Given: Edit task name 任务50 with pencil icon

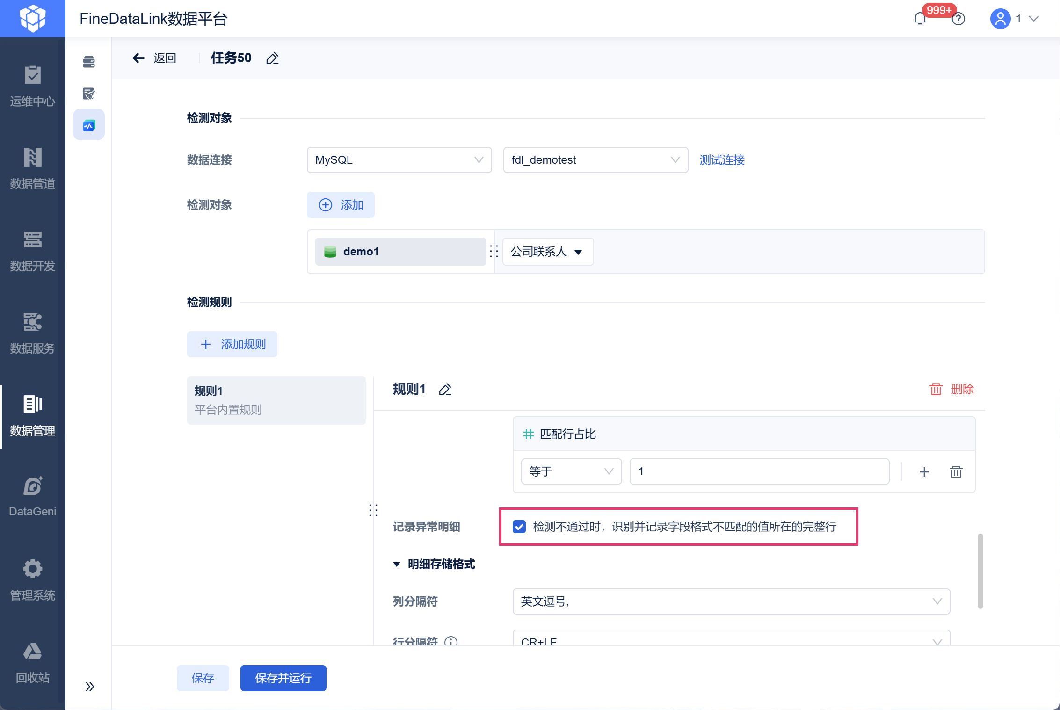Looking at the screenshot, I should point(272,58).
